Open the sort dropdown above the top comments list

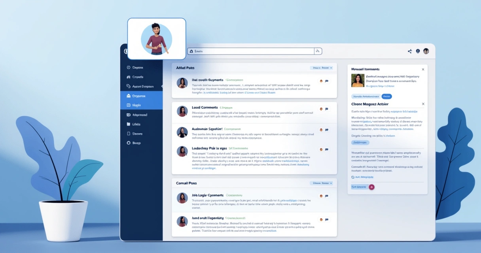click(322, 68)
